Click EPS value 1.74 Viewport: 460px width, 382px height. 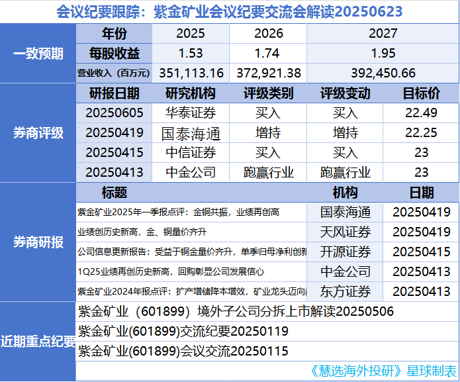click(268, 54)
